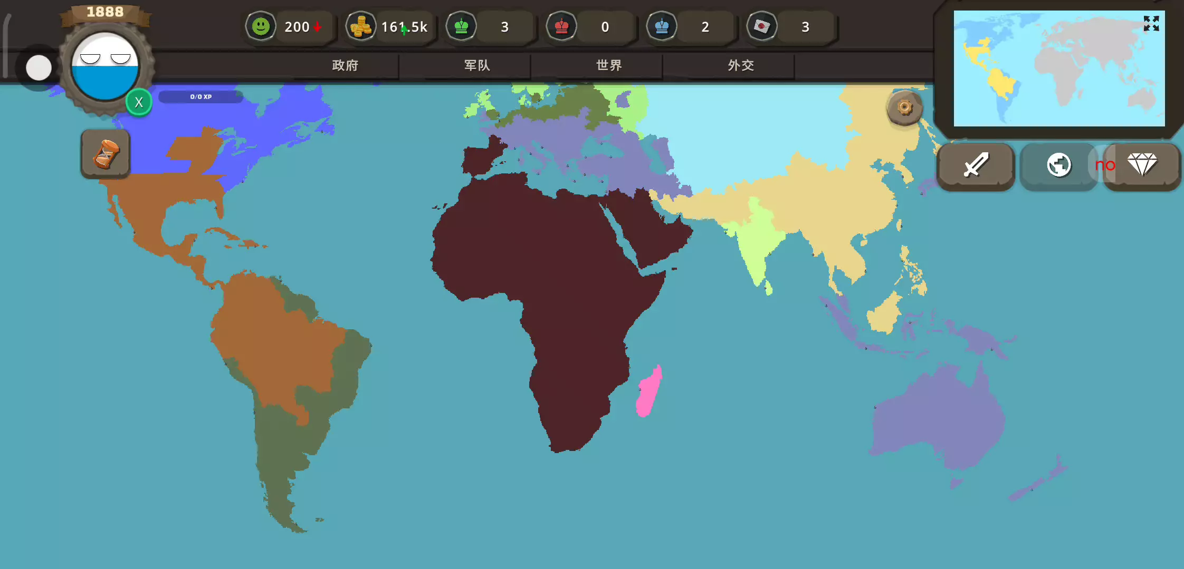1184x569 pixels.
Task: Click the gold coins treasury icon
Action: click(361, 26)
